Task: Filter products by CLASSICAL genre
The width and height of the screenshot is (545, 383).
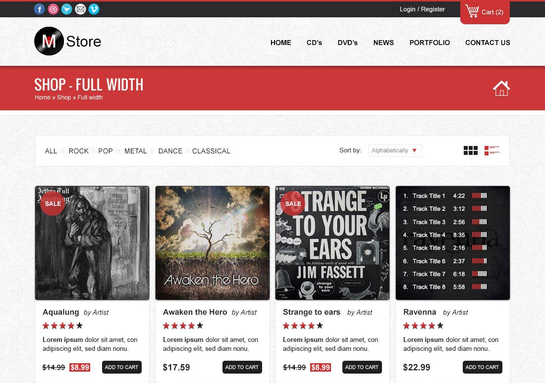Action: pos(211,151)
